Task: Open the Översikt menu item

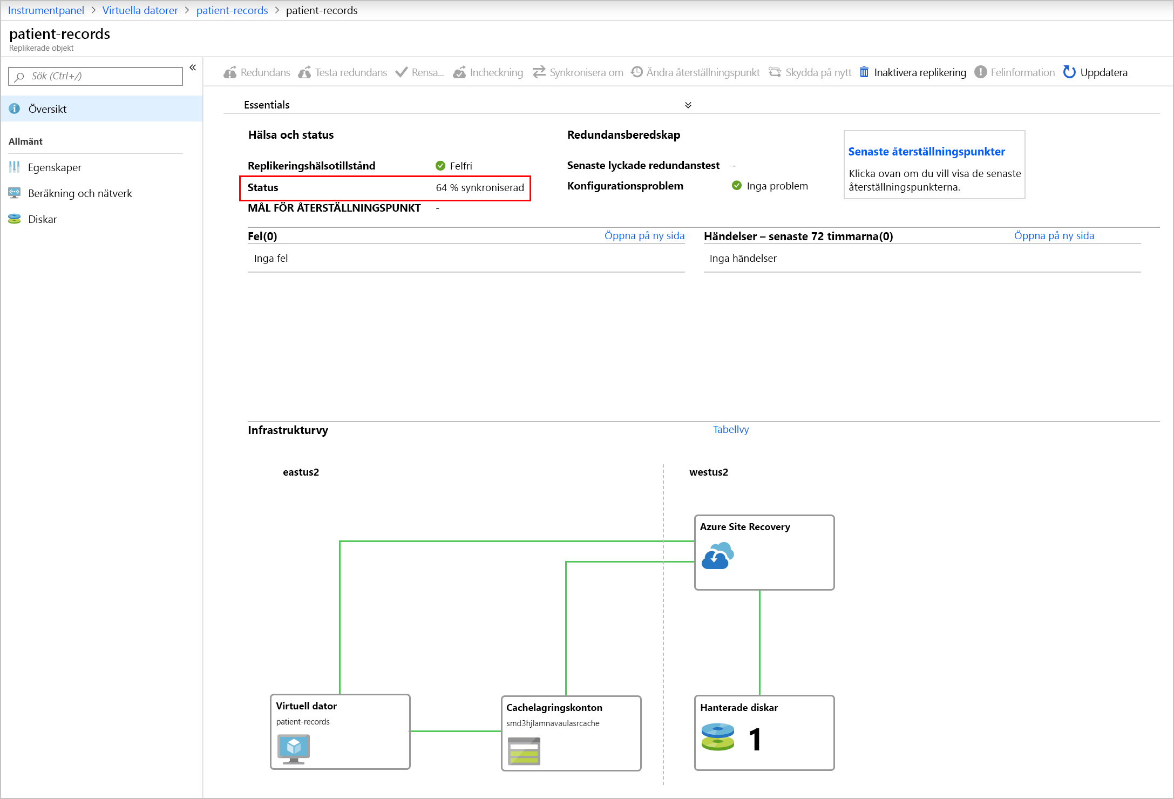Action: pyautogui.click(x=102, y=109)
